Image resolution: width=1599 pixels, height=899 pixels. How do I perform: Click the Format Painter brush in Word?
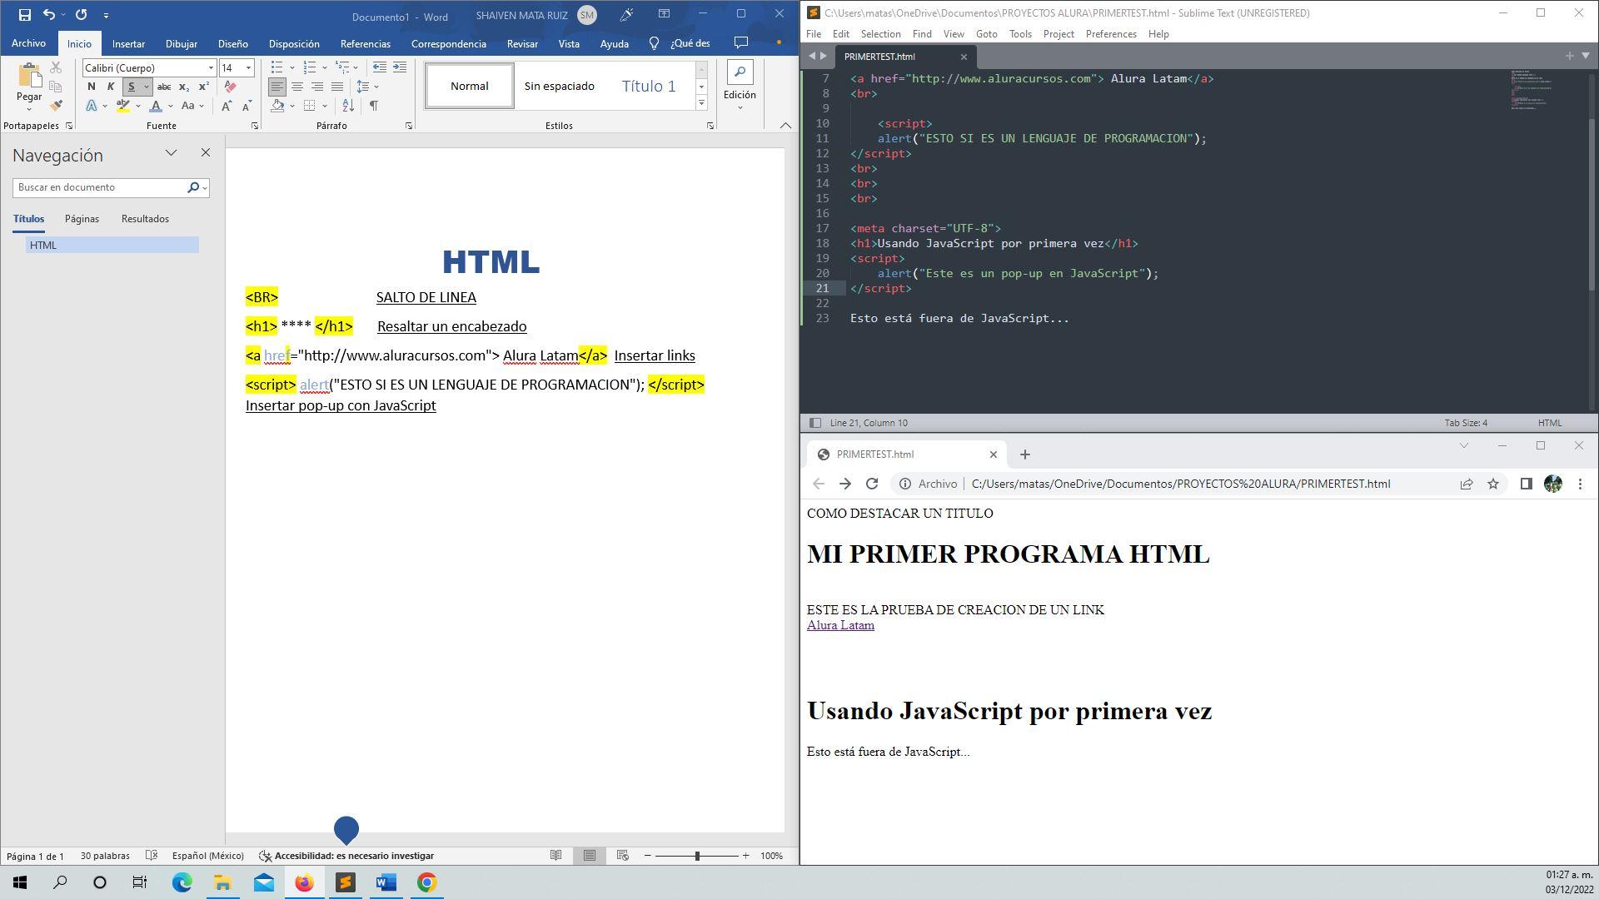56,106
